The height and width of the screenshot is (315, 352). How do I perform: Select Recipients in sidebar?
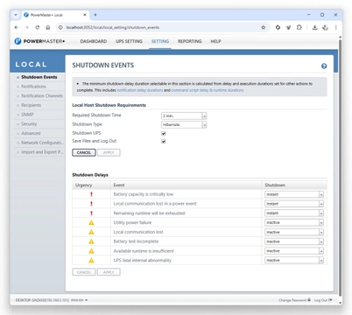point(31,105)
